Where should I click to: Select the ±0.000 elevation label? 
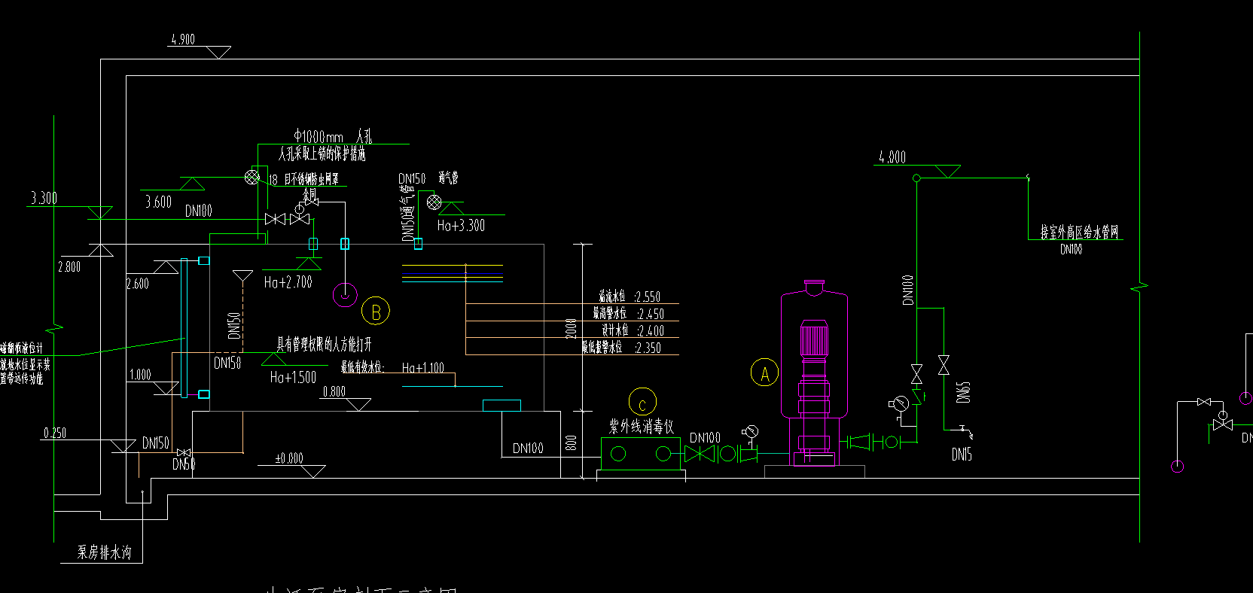click(x=289, y=458)
